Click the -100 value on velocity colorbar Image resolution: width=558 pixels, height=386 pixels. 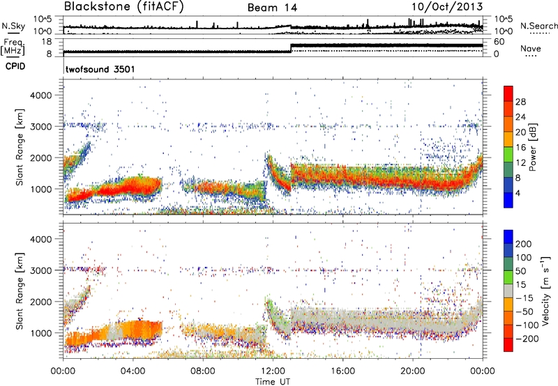click(527, 325)
